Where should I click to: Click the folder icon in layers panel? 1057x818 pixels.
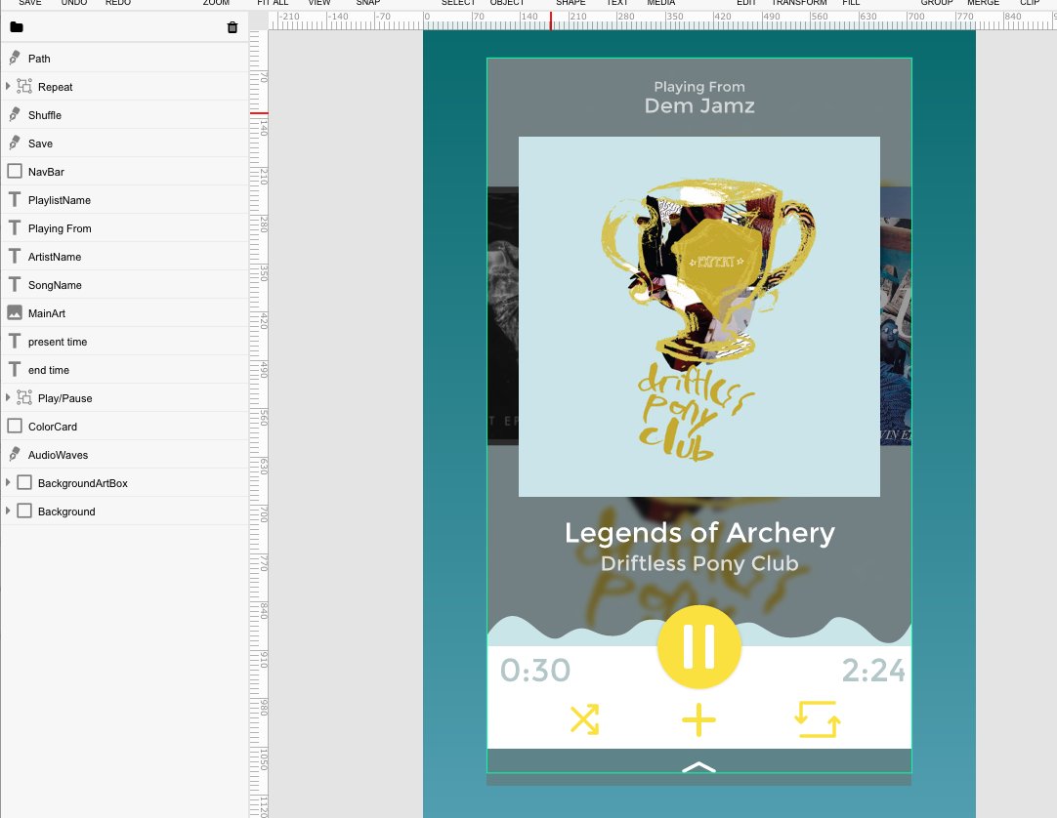pos(17,27)
